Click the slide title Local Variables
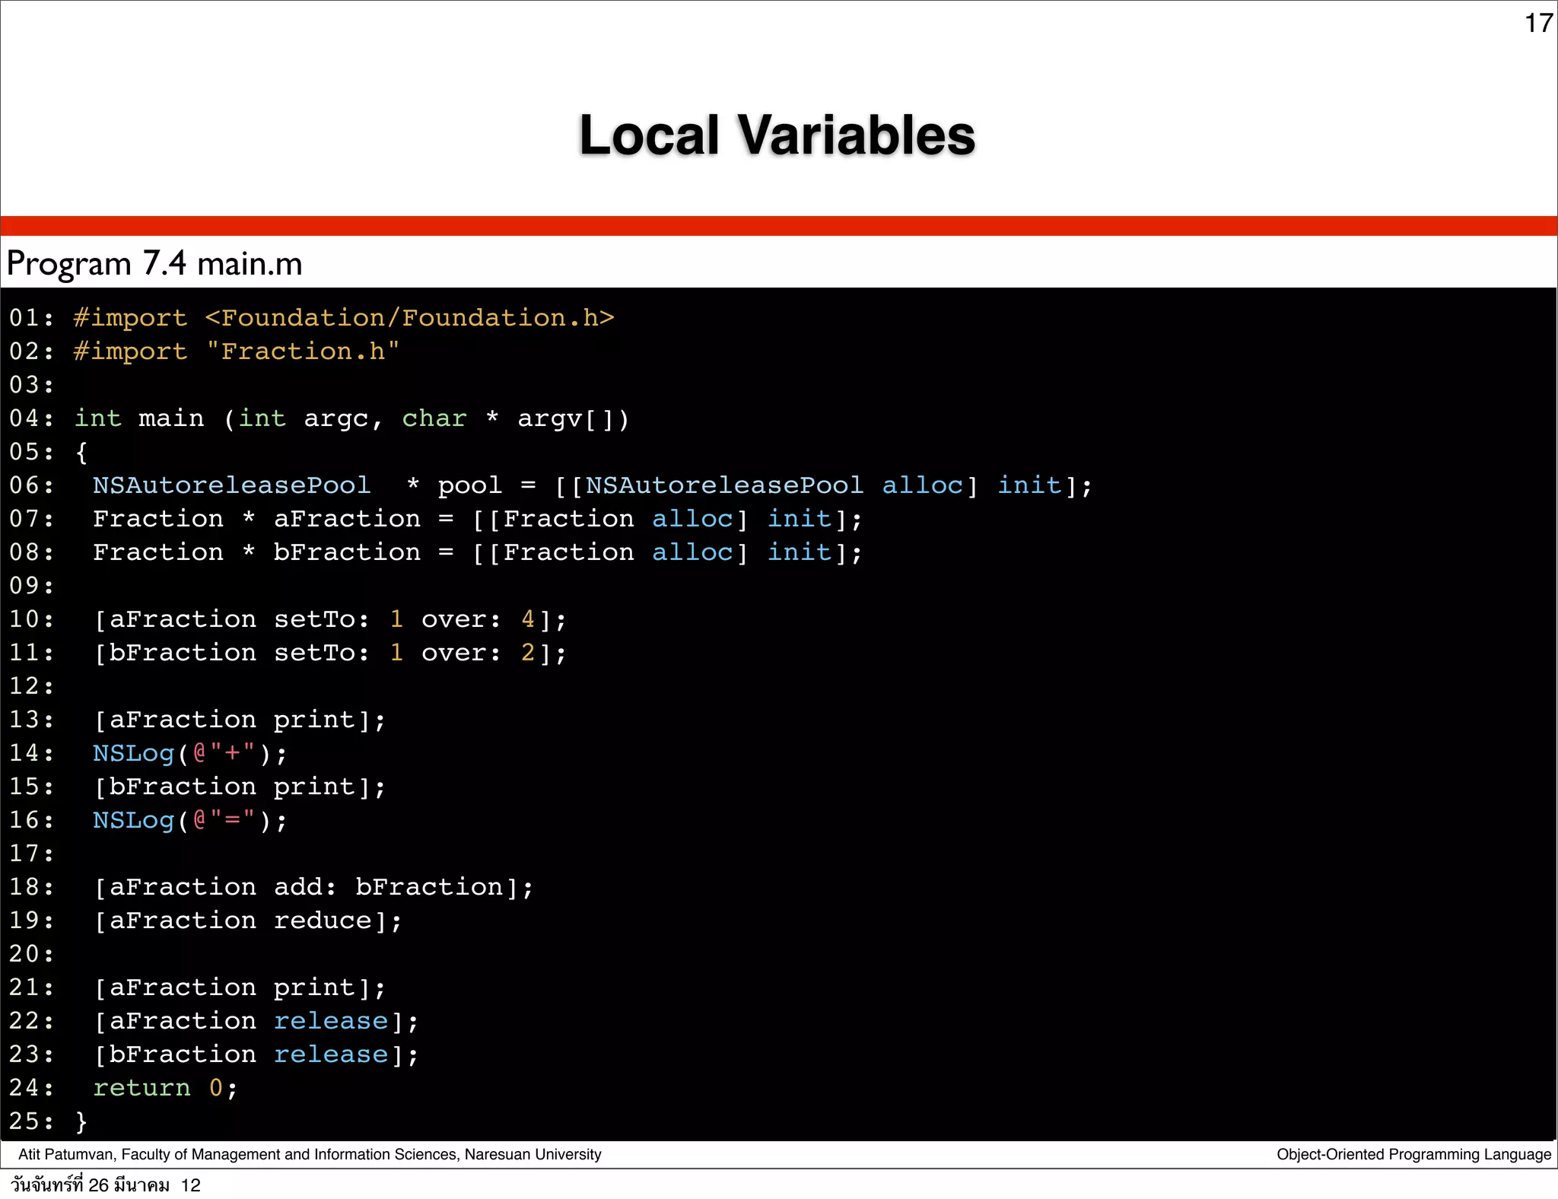Screen dimensions: 1558x1199 click(777, 135)
